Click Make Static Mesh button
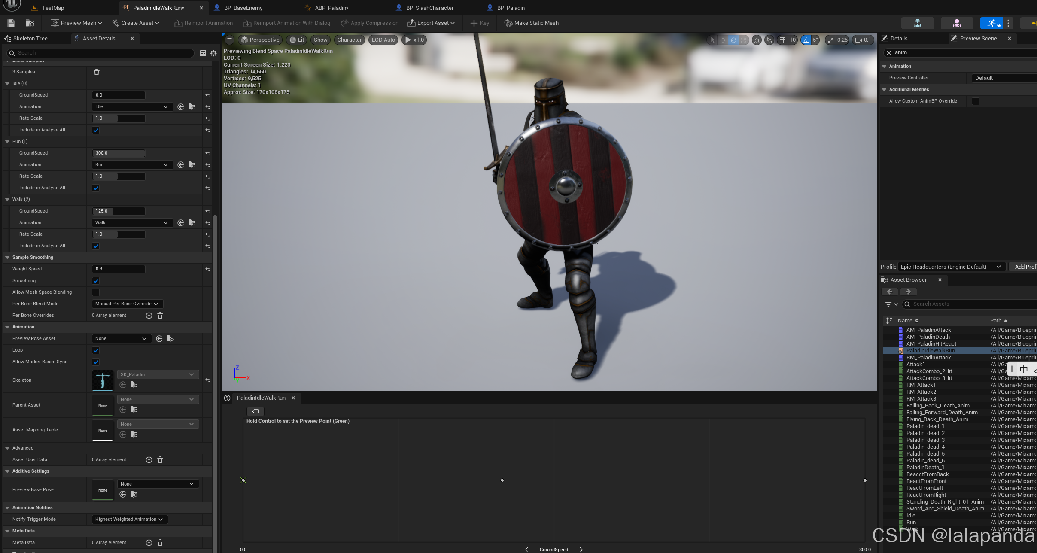The image size is (1037, 553). tap(532, 23)
